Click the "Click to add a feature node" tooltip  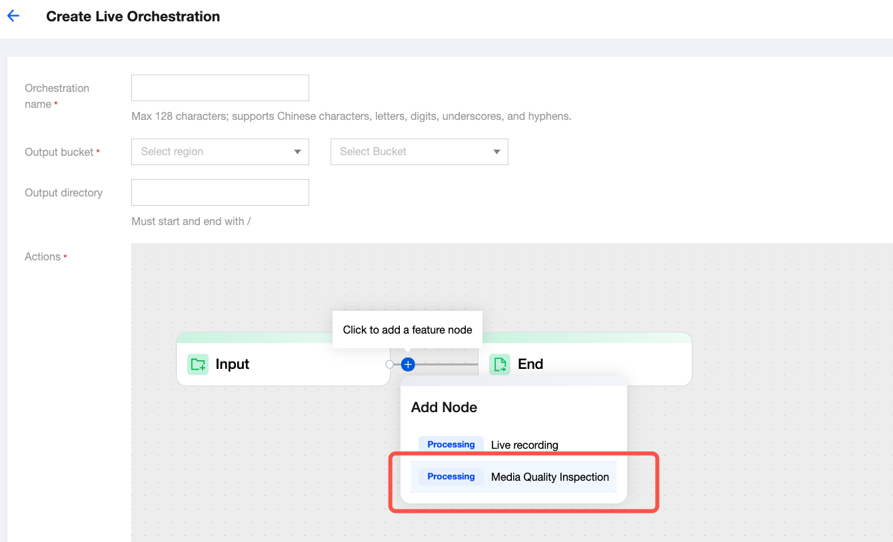click(407, 330)
